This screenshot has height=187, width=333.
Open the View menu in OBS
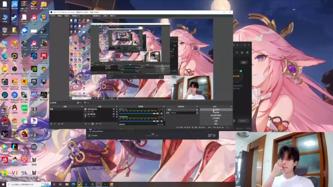[x=67, y=16]
